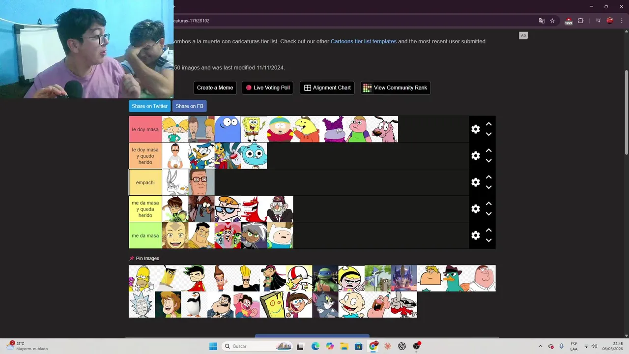Image resolution: width=629 pixels, height=354 pixels.
Task: Open settings gear for 'me da masa' row
Action: tap(475, 236)
